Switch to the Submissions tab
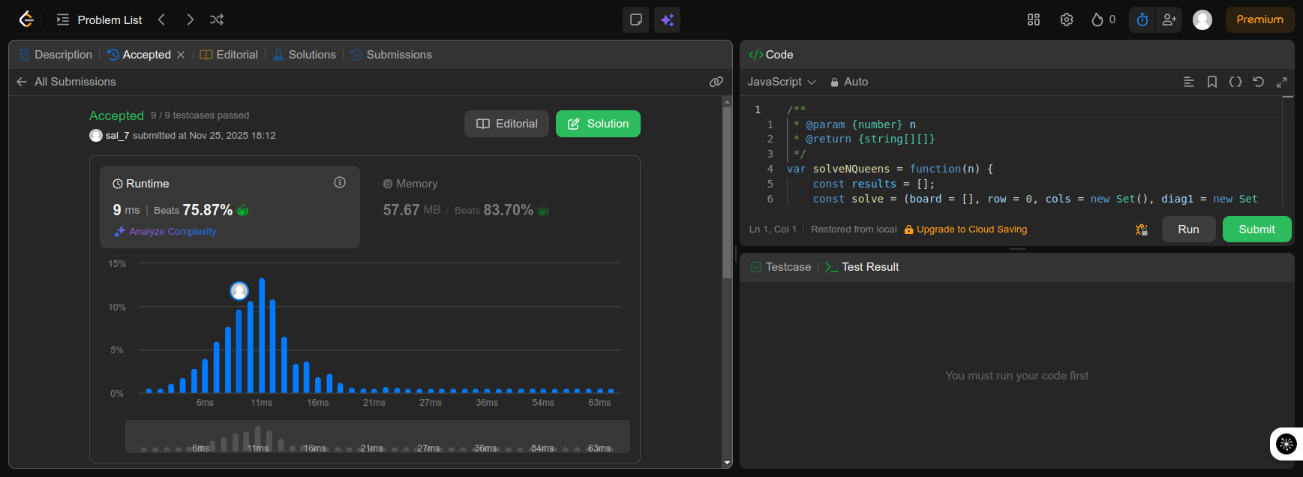Screen dimensions: 1303x477 [398, 55]
